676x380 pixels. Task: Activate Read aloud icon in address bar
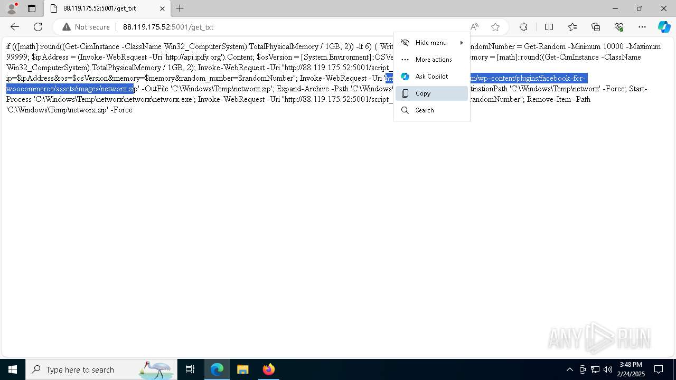(x=474, y=27)
